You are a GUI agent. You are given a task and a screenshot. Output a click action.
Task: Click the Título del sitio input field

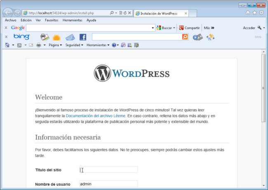[x=108, y=170]
